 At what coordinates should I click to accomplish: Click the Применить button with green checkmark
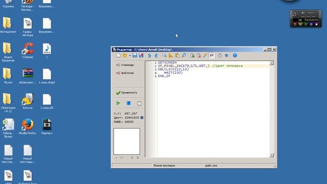tap(127, 93)
